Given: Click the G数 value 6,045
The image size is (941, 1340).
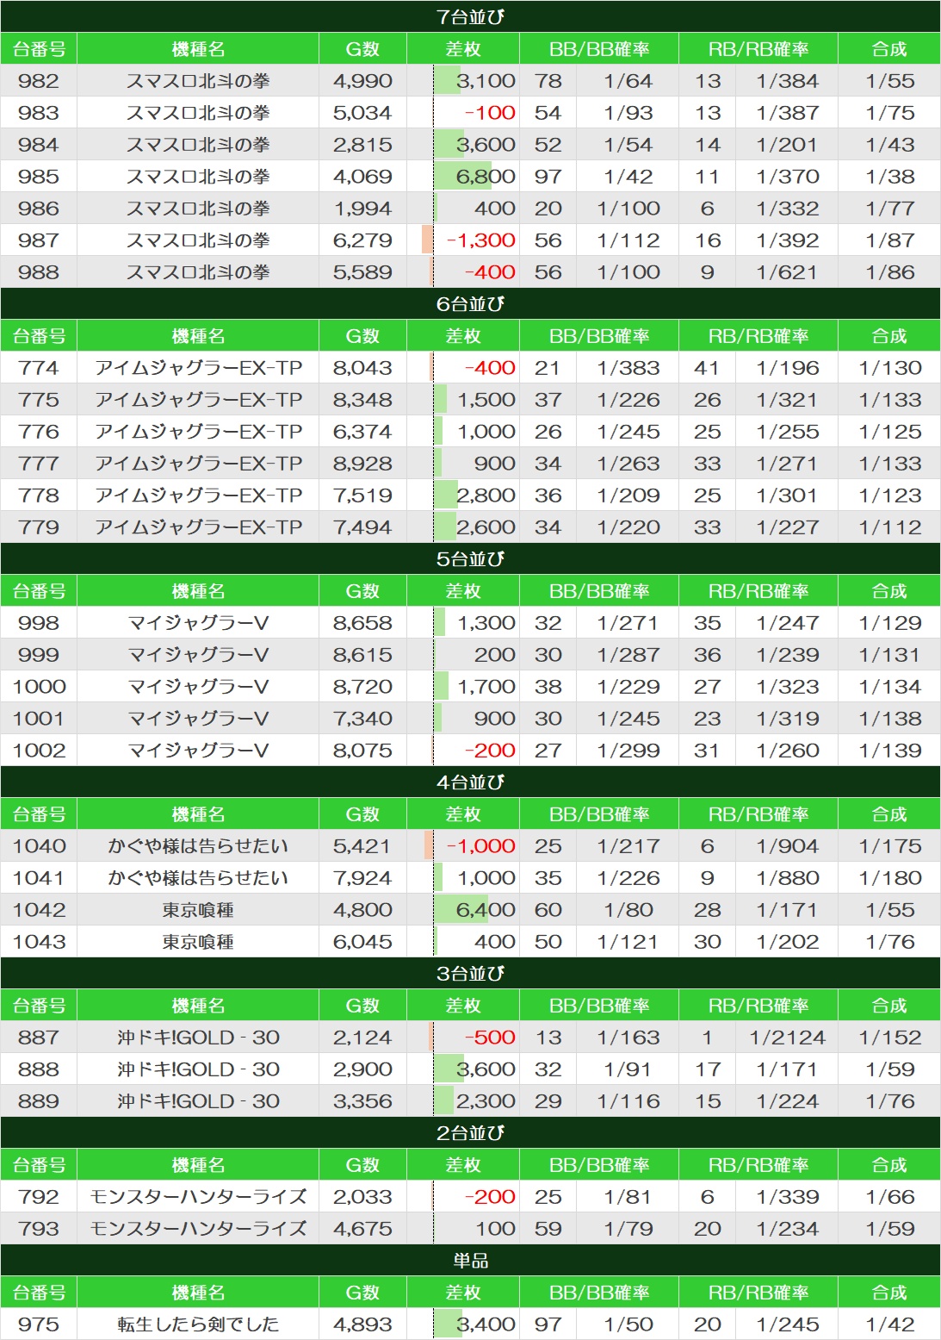Looking at the screenshot, I should tap(362, 942).
